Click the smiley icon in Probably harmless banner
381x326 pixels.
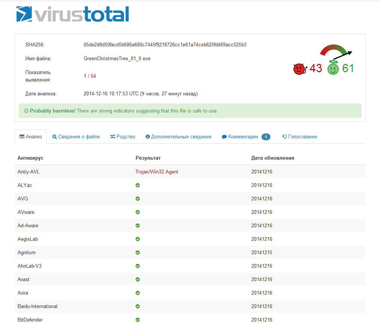(26, 111)
